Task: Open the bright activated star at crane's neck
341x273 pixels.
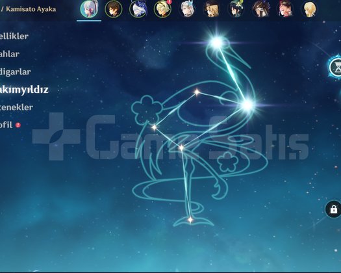Action: click(247, 105)
